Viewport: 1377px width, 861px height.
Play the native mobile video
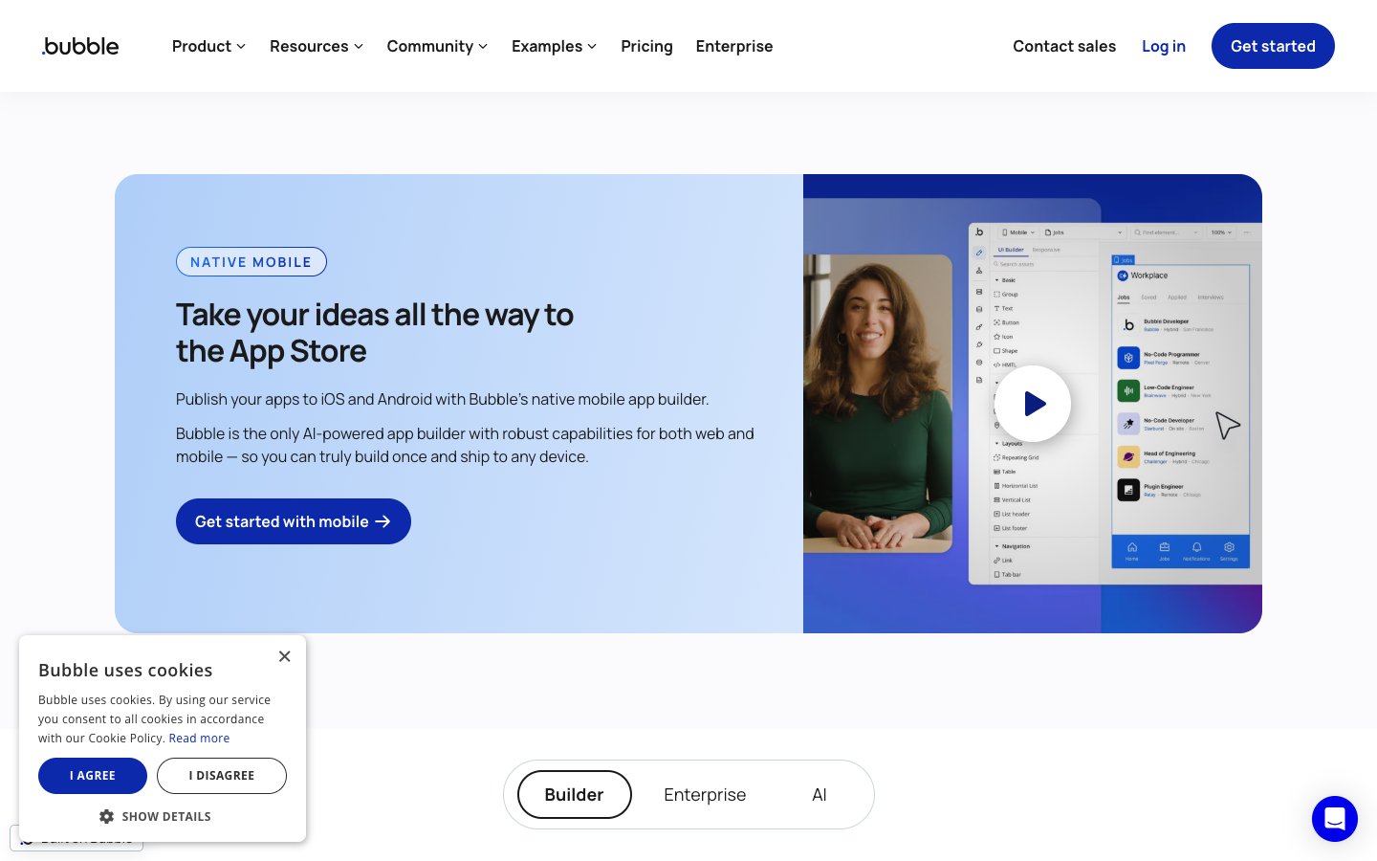click(1033, 404)
